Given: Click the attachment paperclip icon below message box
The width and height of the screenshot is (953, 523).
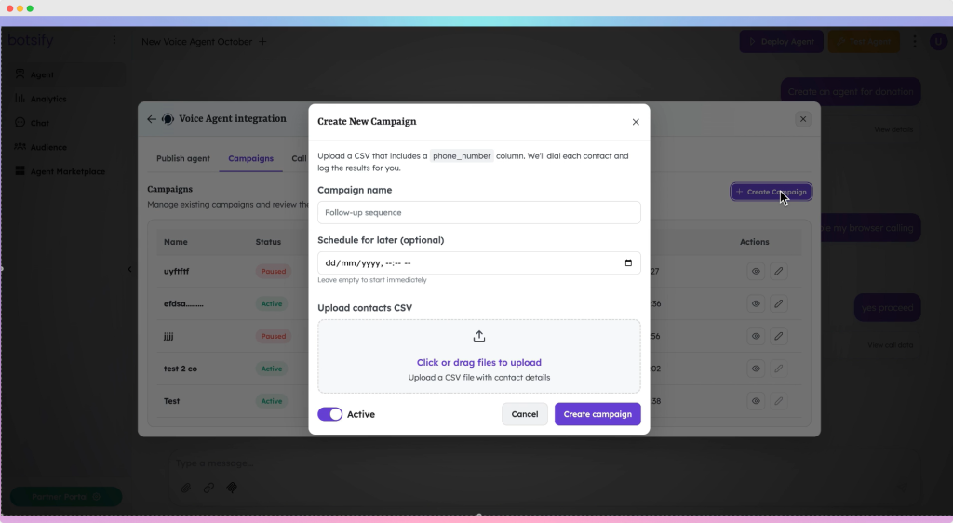Looking at the screenshot, I should (x=186, y=488).
